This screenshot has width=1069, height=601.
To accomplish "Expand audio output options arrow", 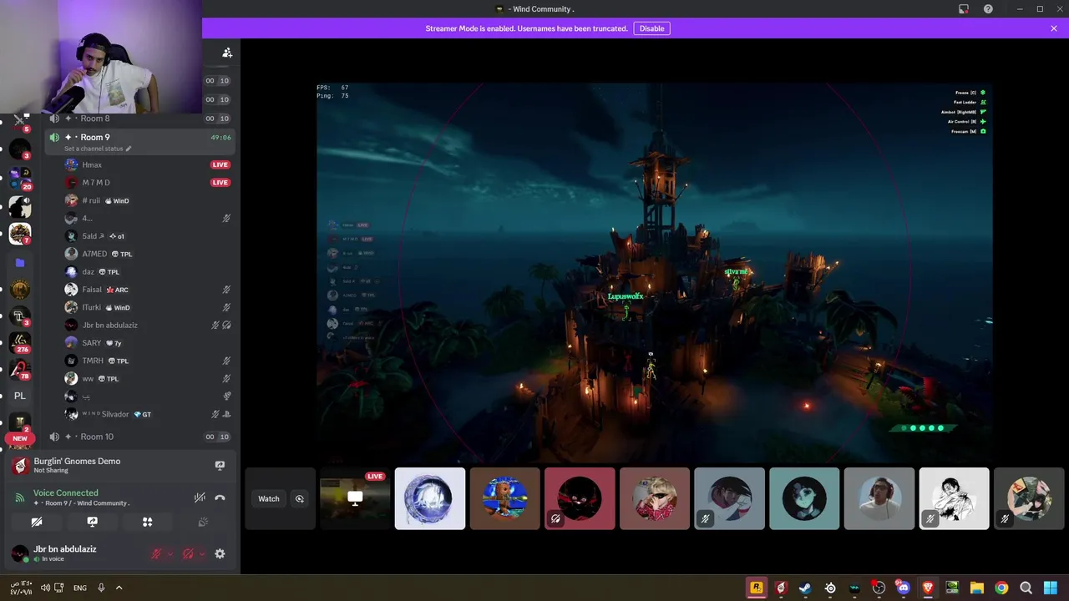I will tap(202, 553).
